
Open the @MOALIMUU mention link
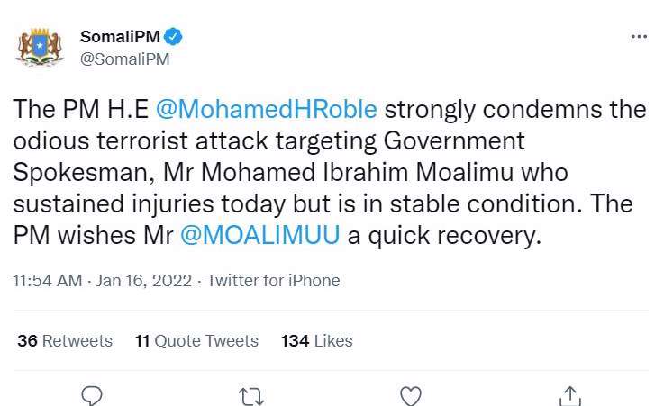click(259, 236)
